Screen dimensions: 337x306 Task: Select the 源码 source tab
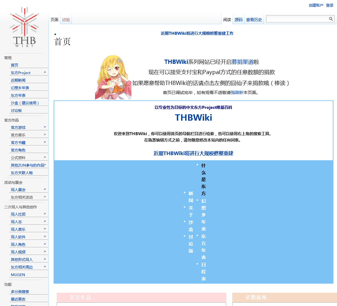[238, 20]
